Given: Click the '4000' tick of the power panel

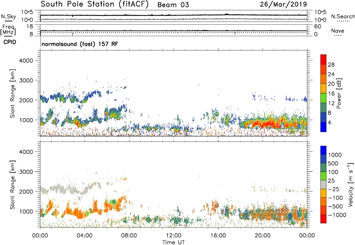Looking at the screenshot, I should coord(26,61).
